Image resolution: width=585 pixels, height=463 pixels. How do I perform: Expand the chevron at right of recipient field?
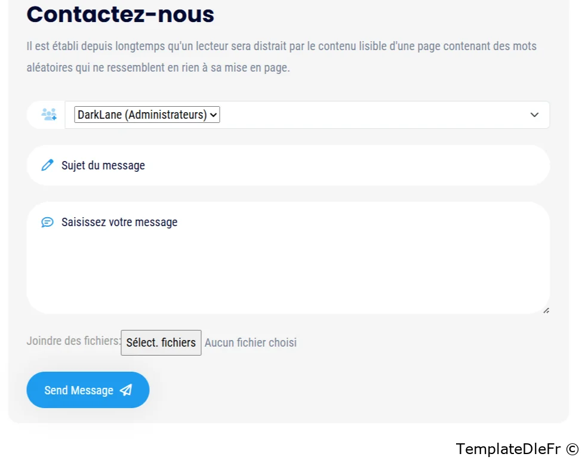coord(534,115)
